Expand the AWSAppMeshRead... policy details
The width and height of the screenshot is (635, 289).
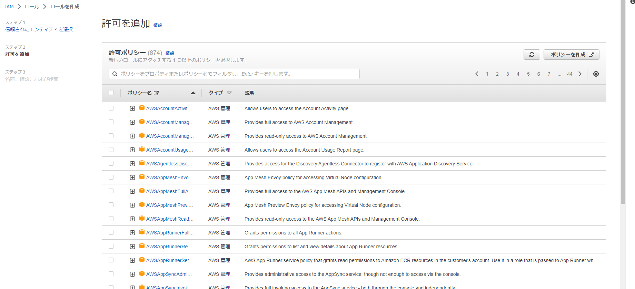point(132,219)
